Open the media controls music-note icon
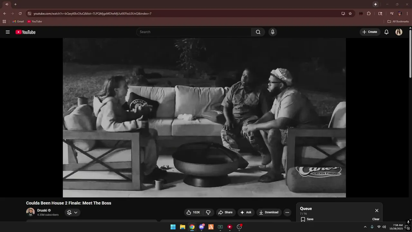 (x=392, y=14)
